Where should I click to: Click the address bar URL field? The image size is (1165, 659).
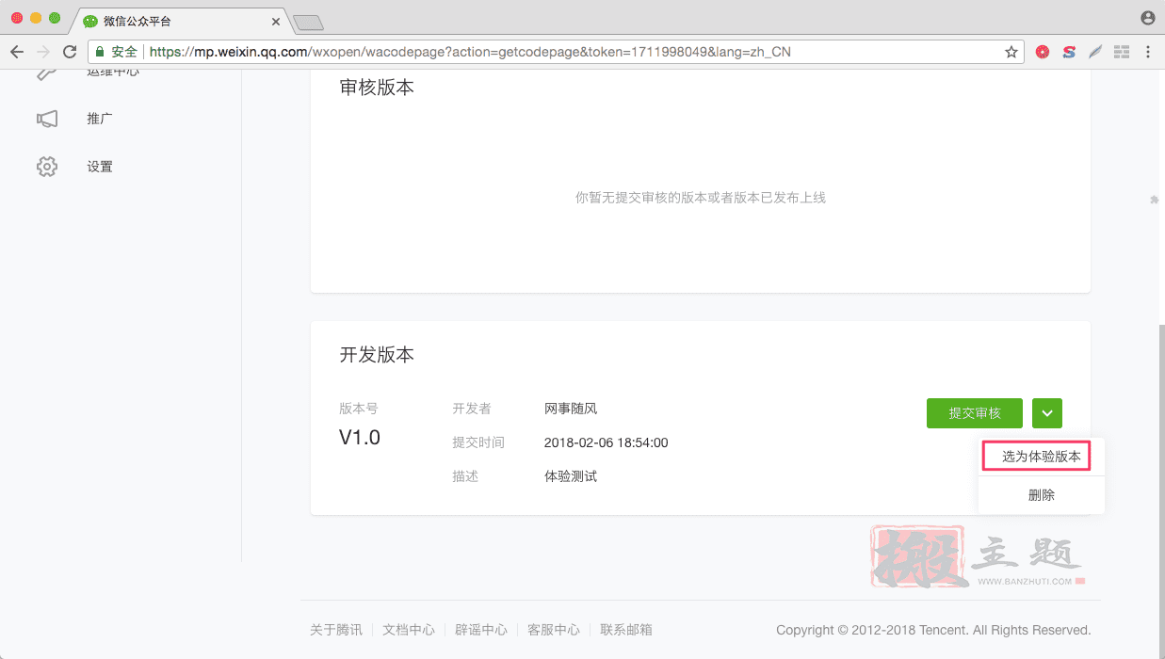click(556, 52)
